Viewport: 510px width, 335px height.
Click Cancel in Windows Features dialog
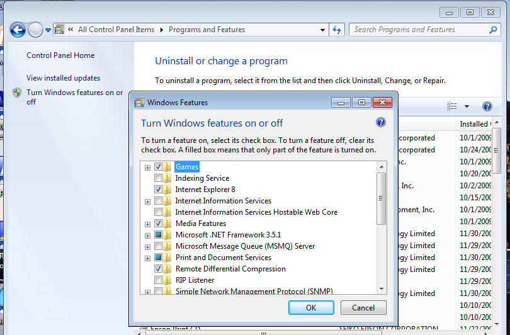[x=363, y=308]
